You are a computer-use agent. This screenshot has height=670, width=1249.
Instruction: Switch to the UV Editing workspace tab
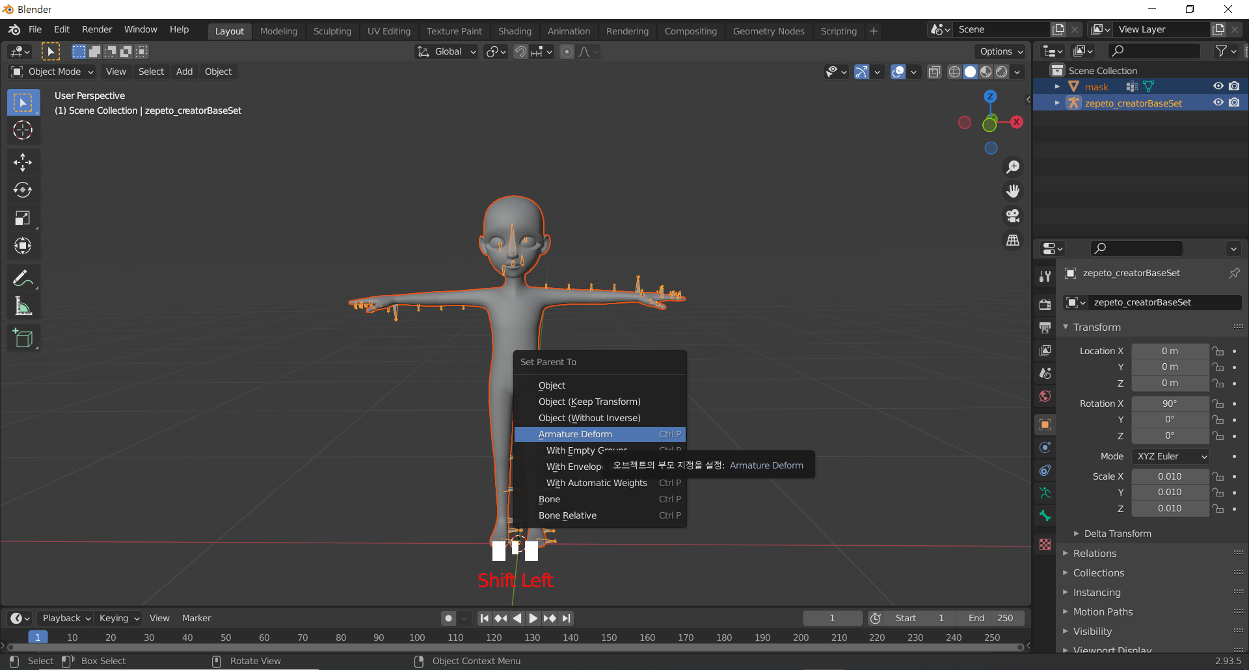tap(388, 31)
